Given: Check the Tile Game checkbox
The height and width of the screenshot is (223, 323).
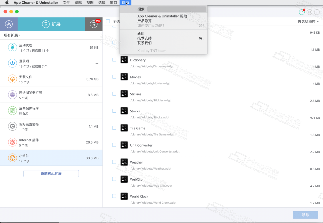Looking at the screenshot, I should point(114,128).
